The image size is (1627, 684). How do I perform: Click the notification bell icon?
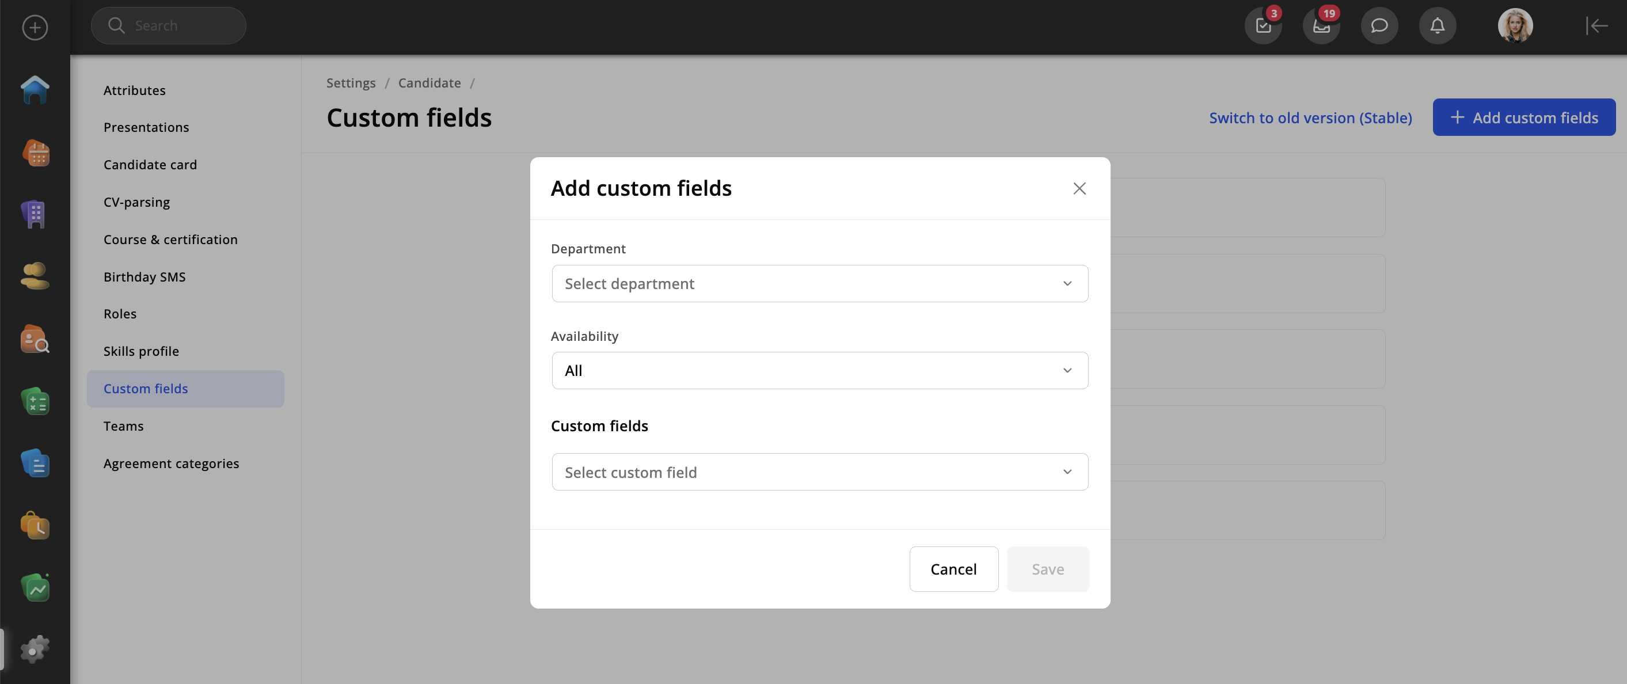pos(1437,26)
